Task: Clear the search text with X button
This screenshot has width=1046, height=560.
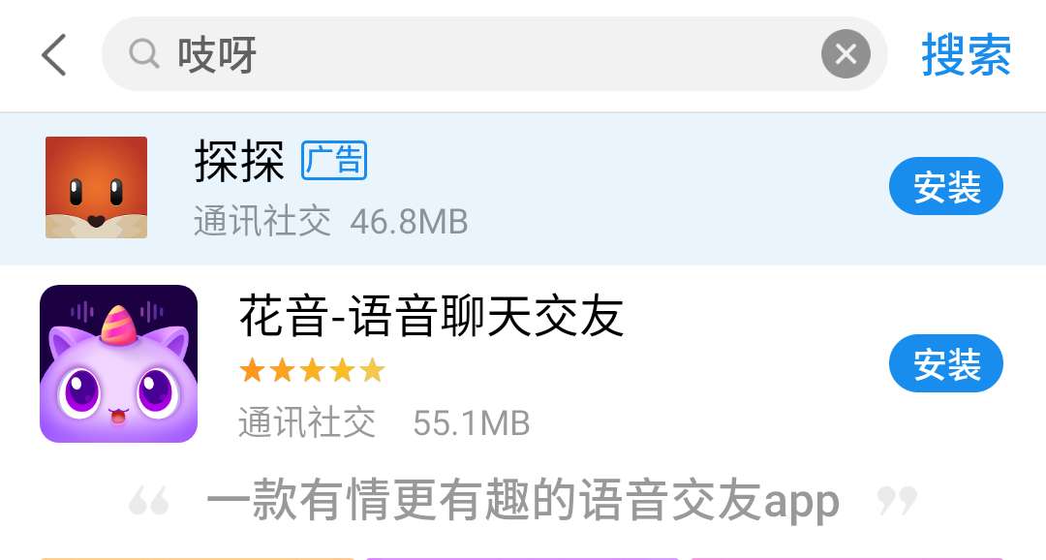Action: [x=846, y=54]
